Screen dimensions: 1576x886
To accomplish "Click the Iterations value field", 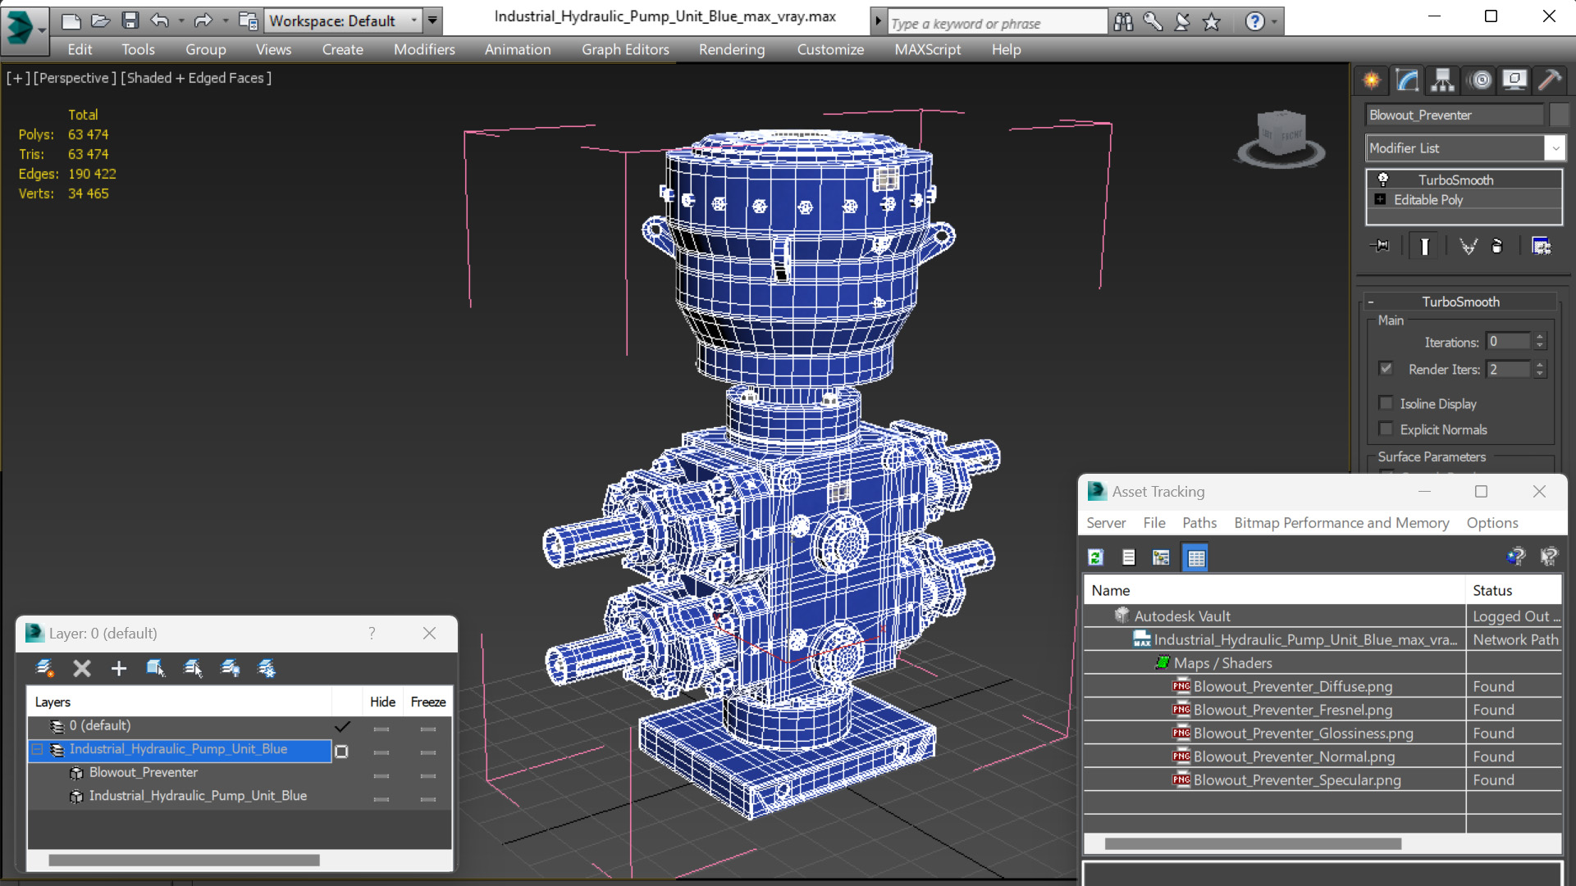I will pos(1507,342).
